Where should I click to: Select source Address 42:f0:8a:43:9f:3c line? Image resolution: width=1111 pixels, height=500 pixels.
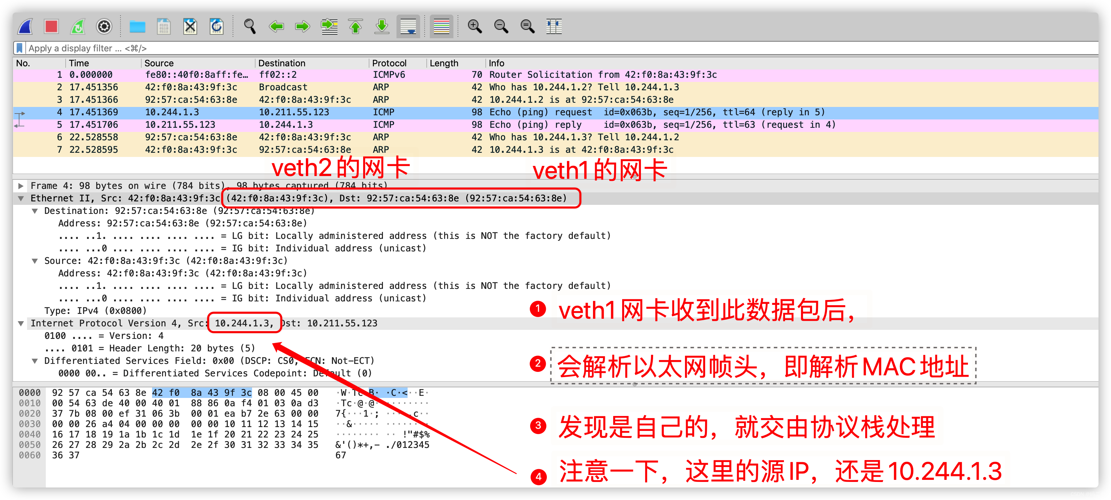pos(182,274)
